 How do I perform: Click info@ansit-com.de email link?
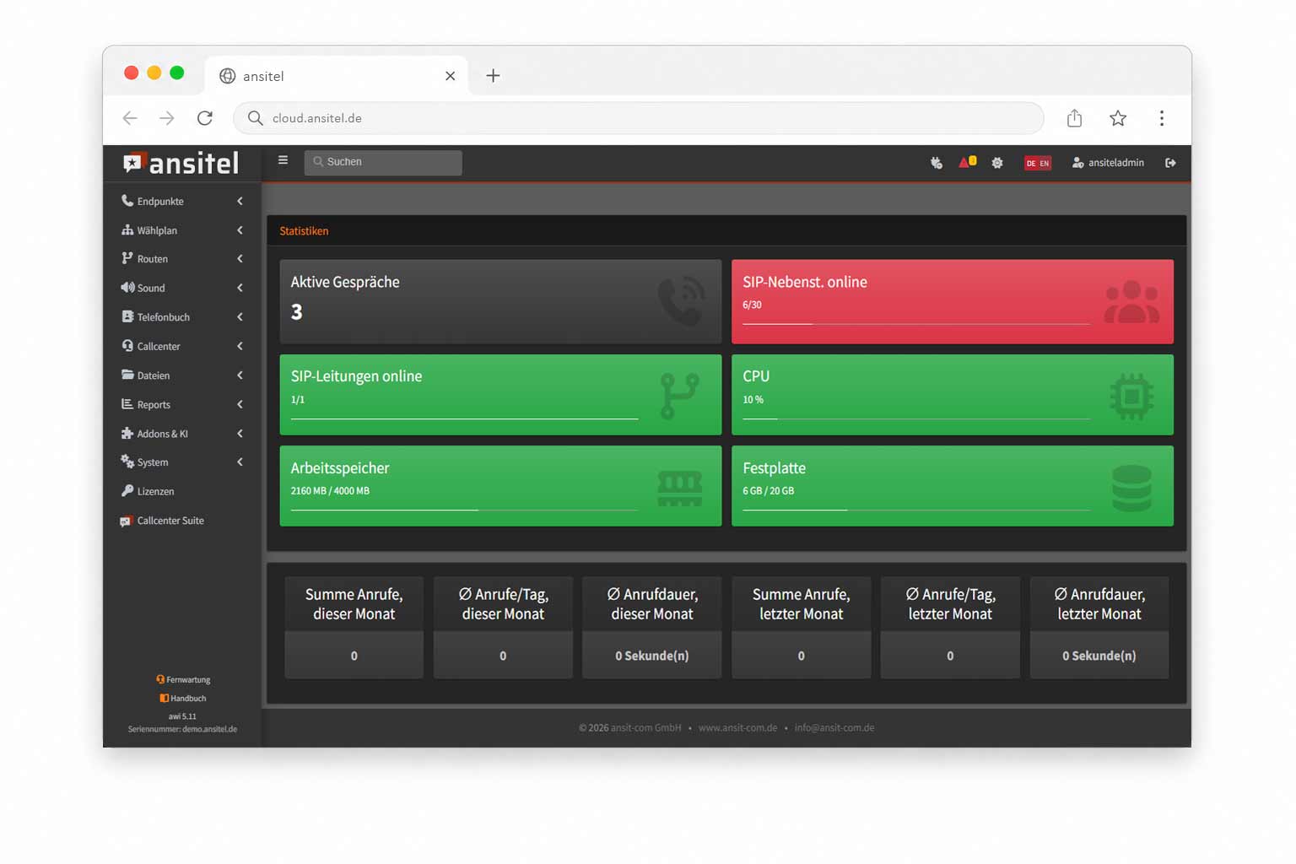(834, 727)
